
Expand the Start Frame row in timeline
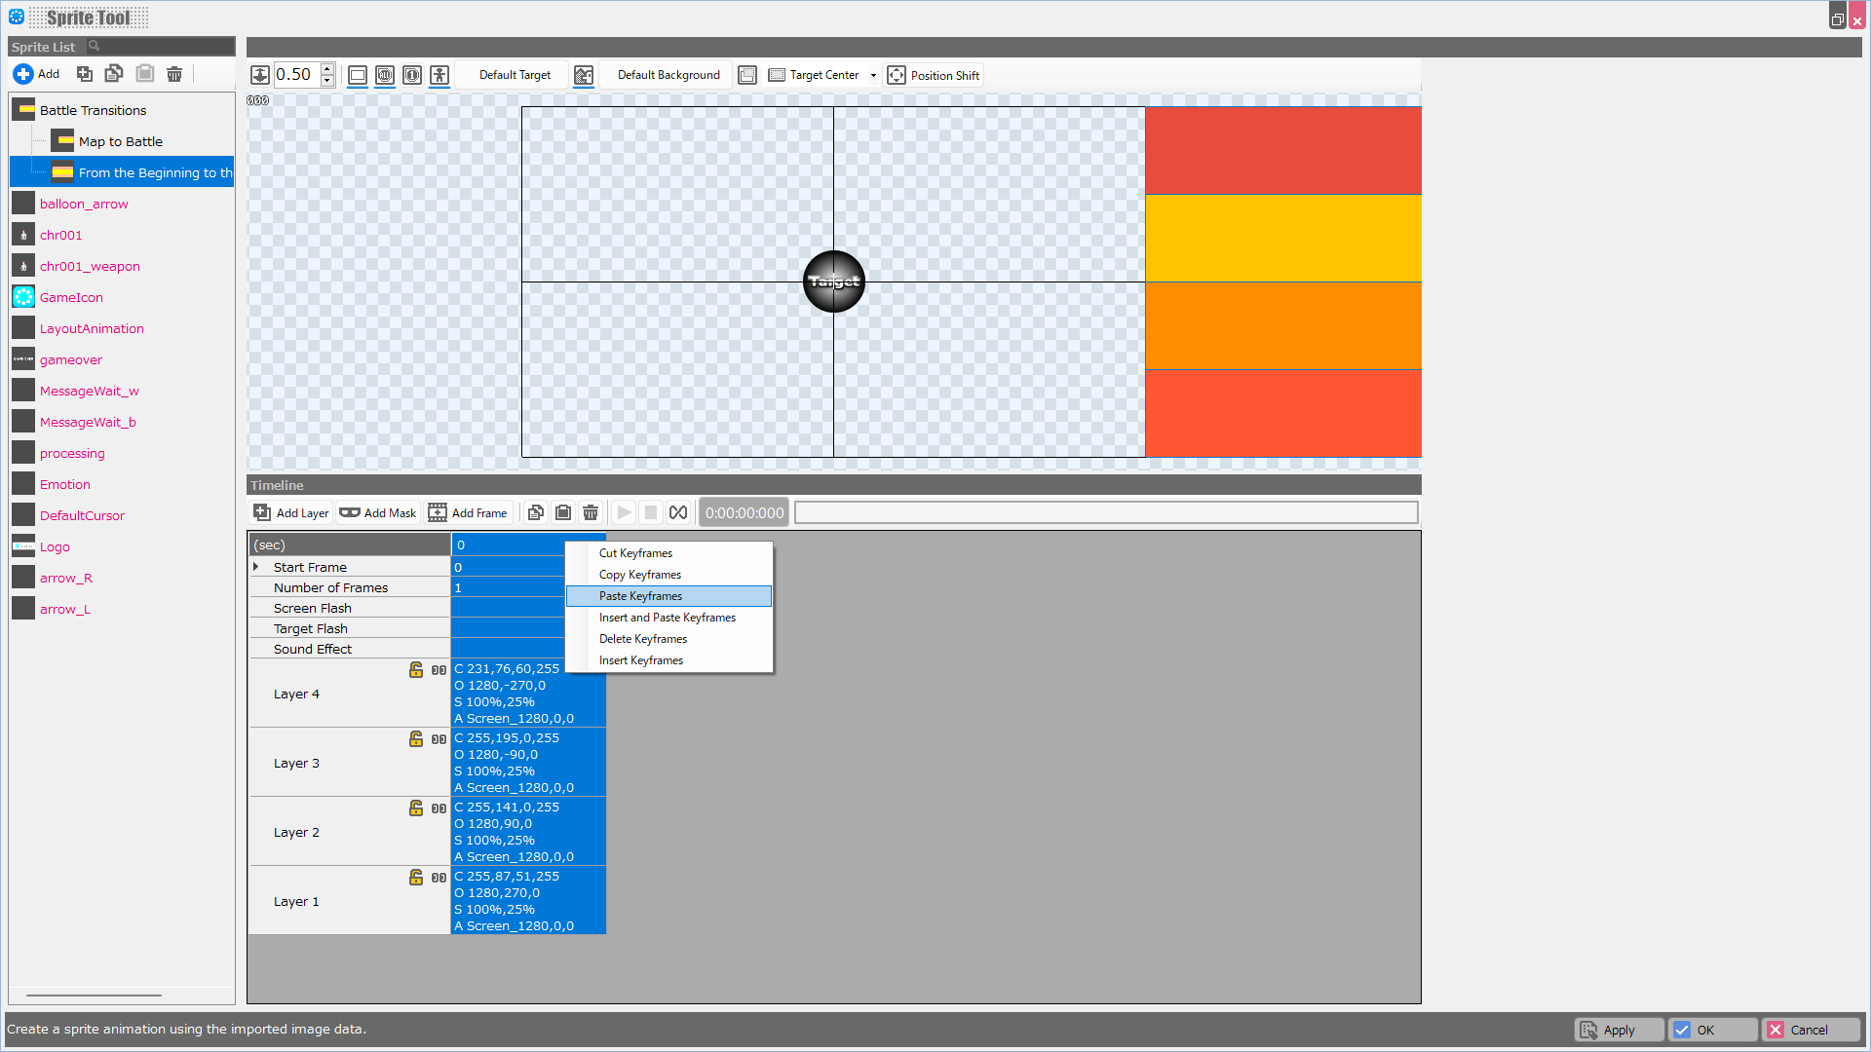258,567
